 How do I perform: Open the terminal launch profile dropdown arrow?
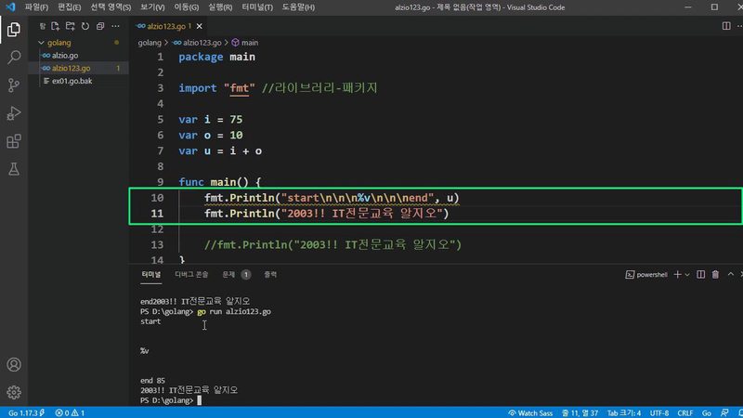pos(687,274)
